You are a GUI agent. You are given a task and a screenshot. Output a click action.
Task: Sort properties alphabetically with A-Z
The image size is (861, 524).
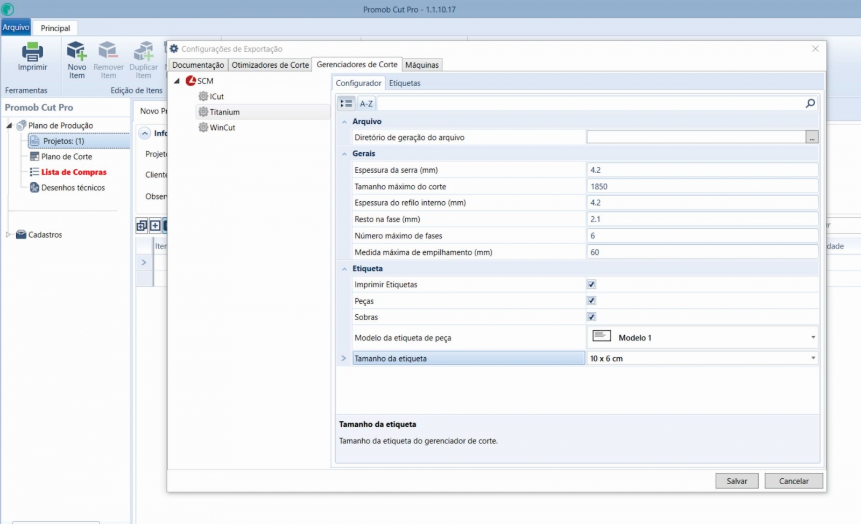pos(366,103)
